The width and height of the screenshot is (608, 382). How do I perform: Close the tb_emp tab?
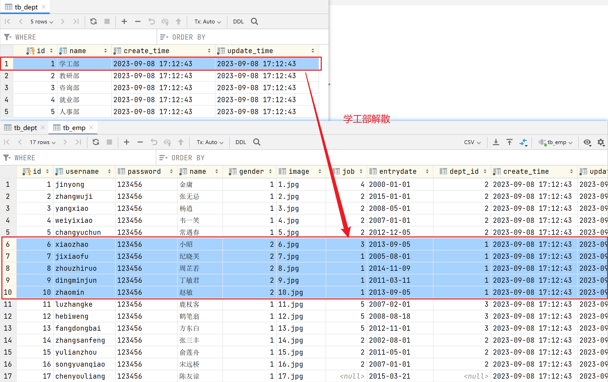[x=91, y=127]
